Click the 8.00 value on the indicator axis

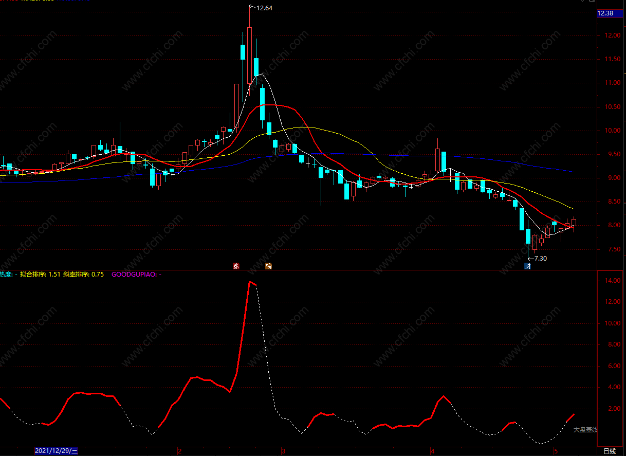click(x=615, y=345)
